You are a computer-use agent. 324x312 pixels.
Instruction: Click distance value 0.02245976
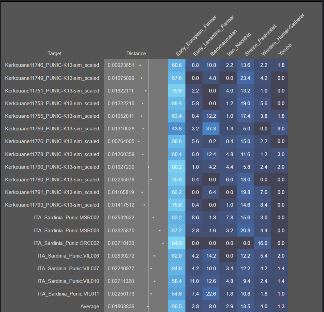121,179
